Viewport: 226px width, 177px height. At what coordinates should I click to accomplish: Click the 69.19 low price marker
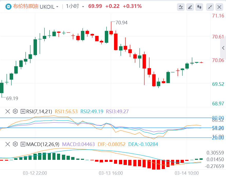12,98
